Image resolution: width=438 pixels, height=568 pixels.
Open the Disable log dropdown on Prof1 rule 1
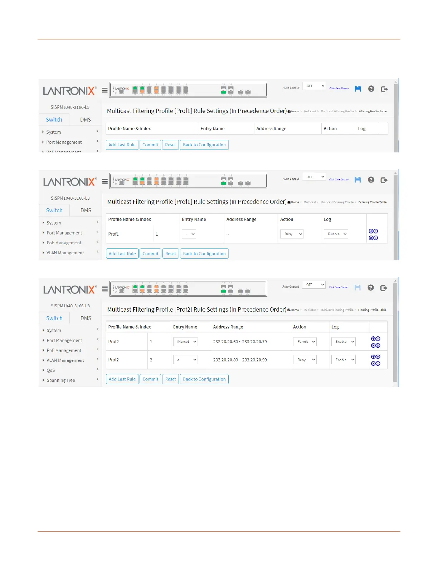click(336, 234)
